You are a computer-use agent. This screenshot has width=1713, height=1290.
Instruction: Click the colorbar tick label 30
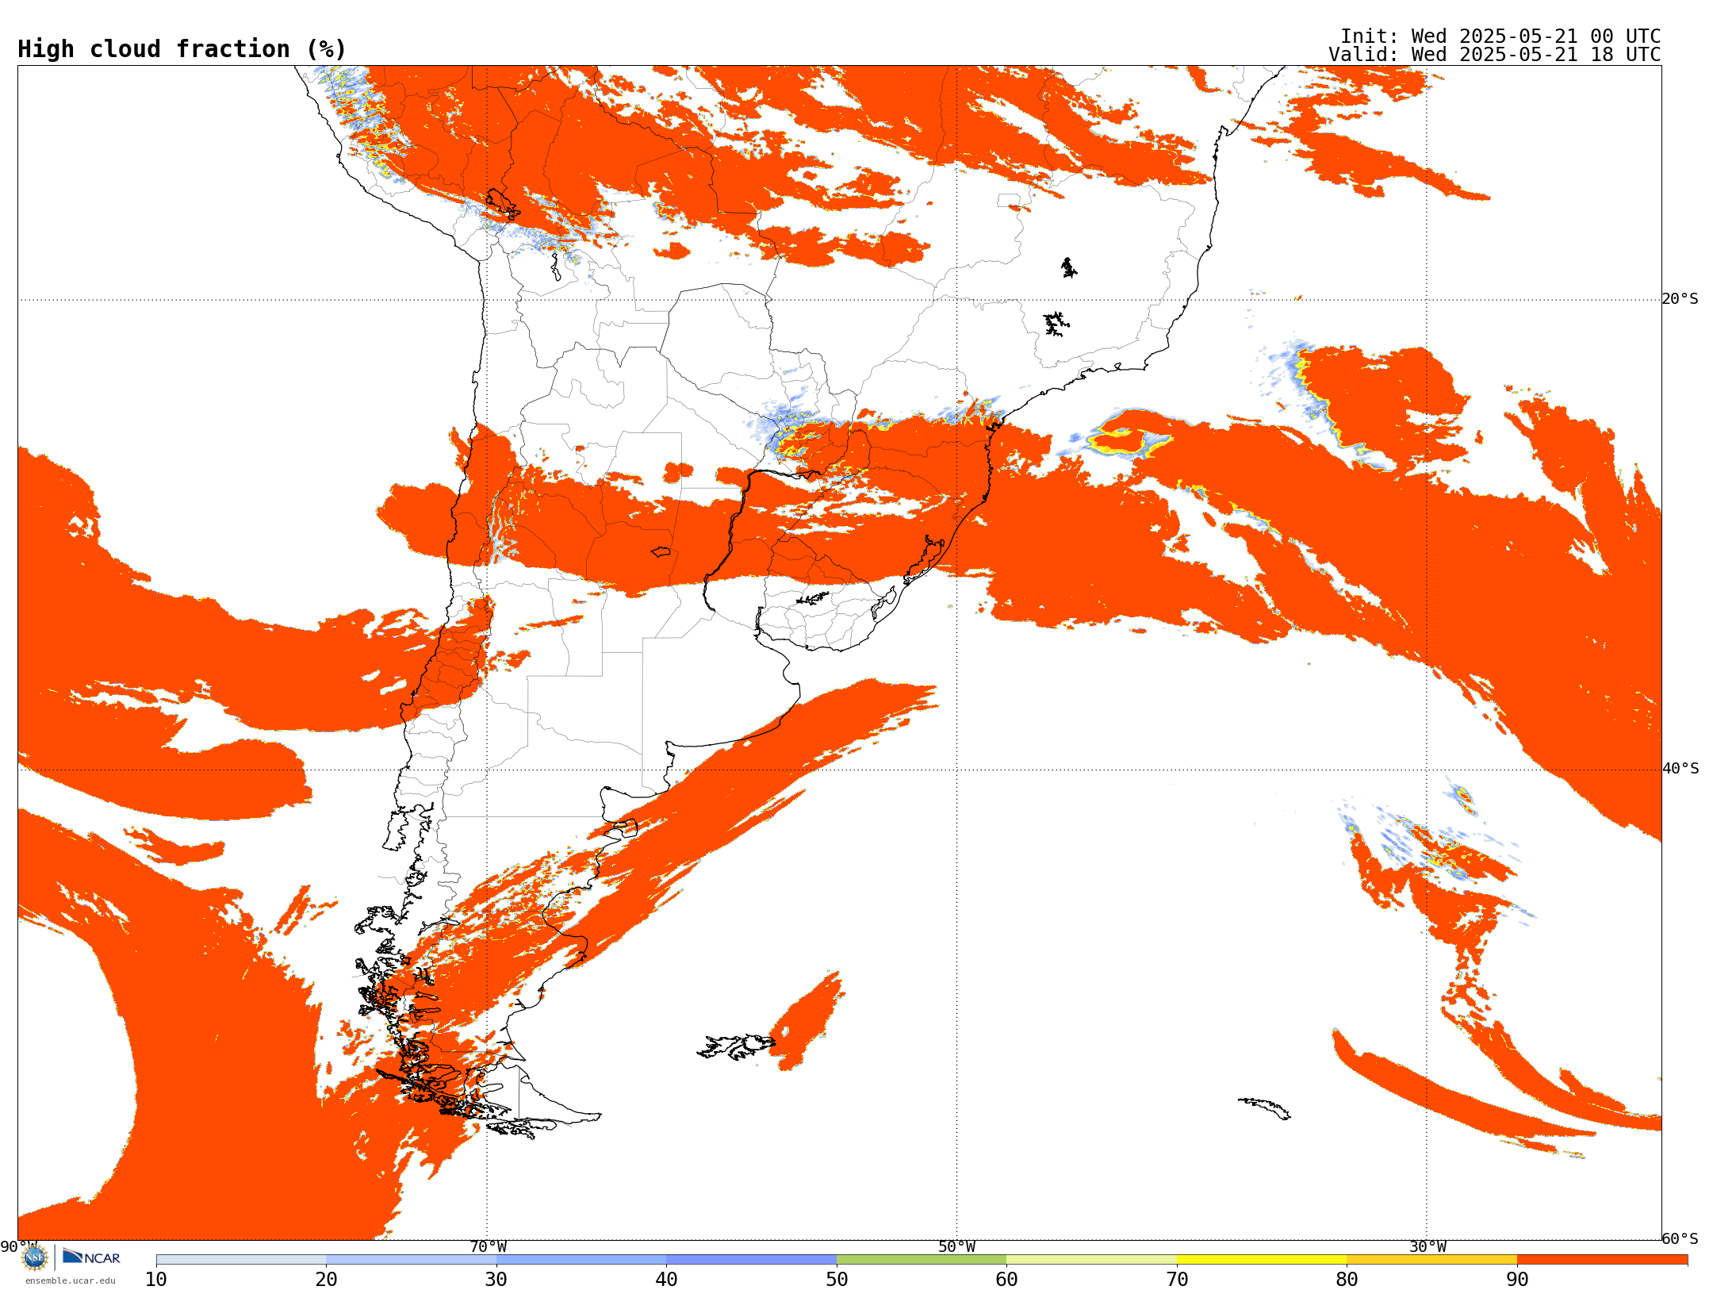tap(496, 1279)
